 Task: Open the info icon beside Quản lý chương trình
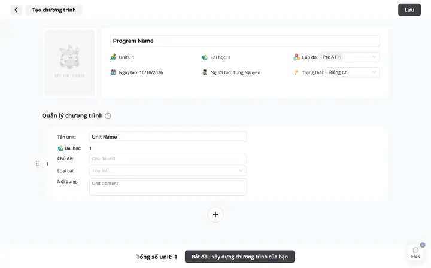coord(108,116)
